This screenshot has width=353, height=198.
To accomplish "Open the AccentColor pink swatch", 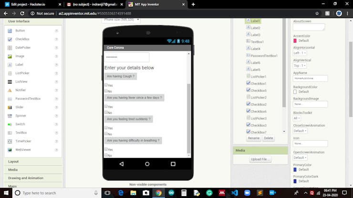I will coord(295,40).
